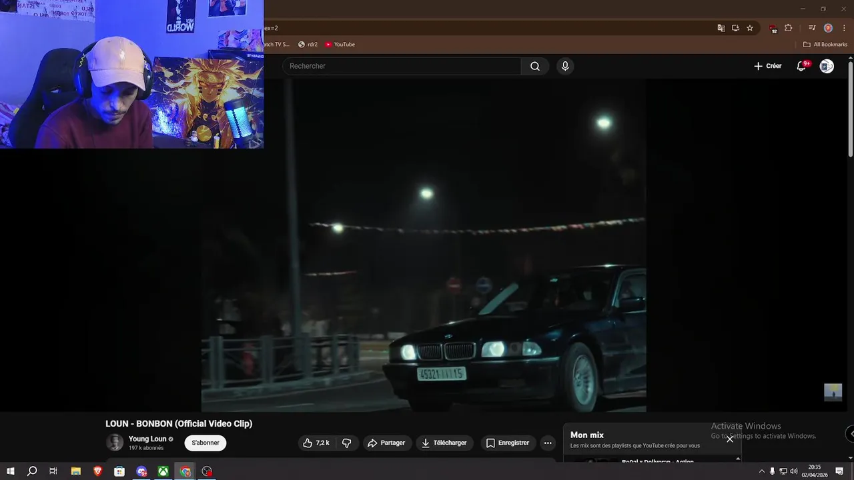The height and width of the screenshot is (480, 854).
Task: Open YouTube notifications bell
Action: pyautogui.click(x=802, y=66)
